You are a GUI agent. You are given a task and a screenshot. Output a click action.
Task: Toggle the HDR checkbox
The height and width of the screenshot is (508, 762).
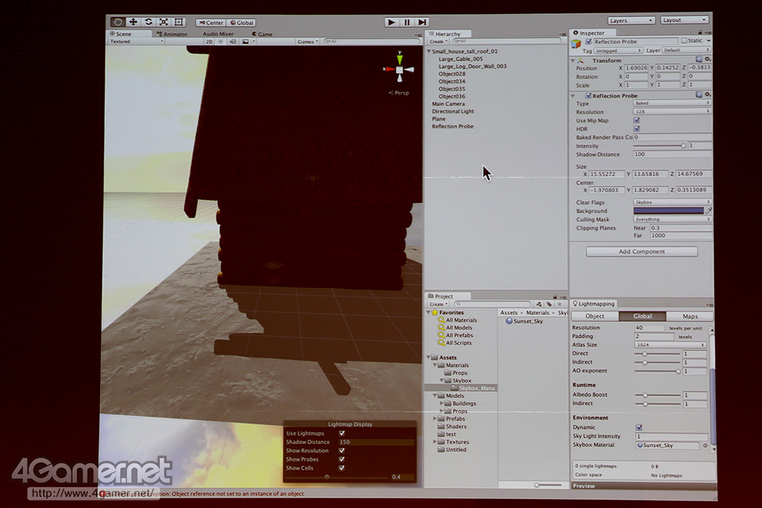pyautogui.click(x=636, y=129)
